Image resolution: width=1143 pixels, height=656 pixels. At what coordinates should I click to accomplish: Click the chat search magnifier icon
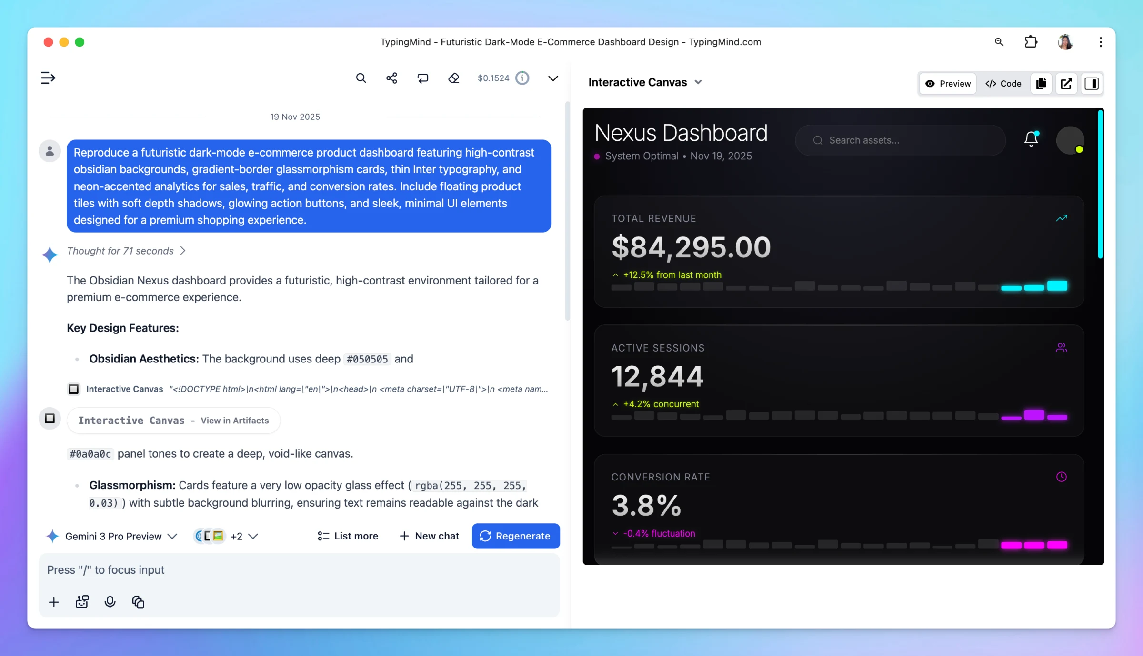click(x=361, y=78)
